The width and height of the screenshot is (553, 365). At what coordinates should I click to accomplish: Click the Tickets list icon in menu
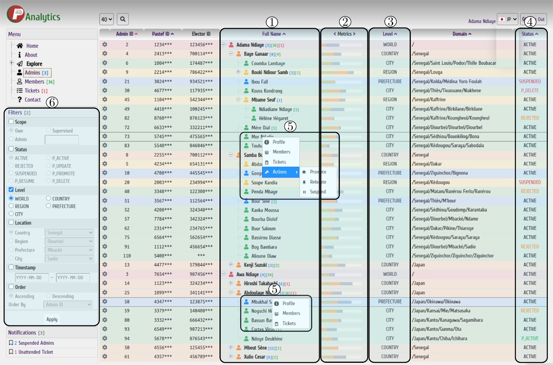pos(19,91)
